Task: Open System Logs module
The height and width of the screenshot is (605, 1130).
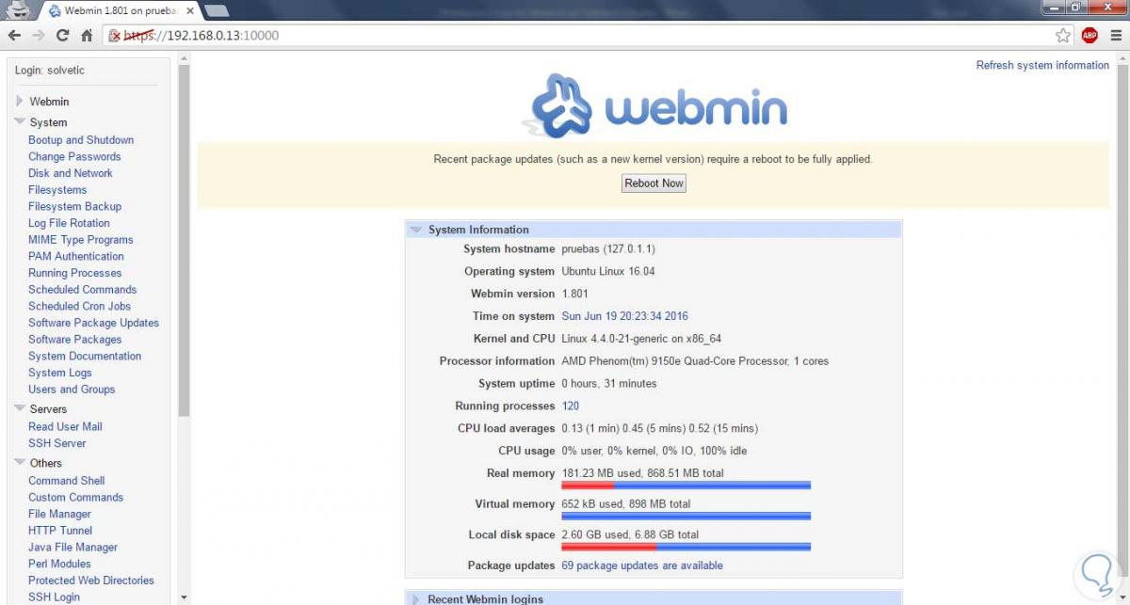Action: [60, 373]
